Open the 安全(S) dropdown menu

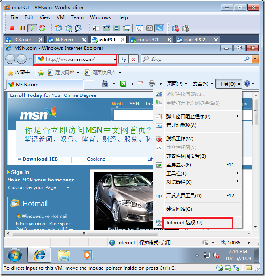click(x=203, y=84)
